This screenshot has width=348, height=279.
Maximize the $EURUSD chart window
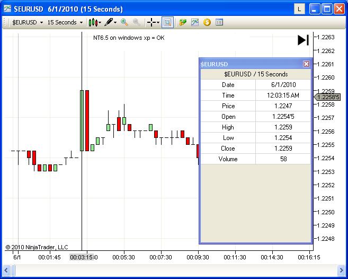click(327, 9)
